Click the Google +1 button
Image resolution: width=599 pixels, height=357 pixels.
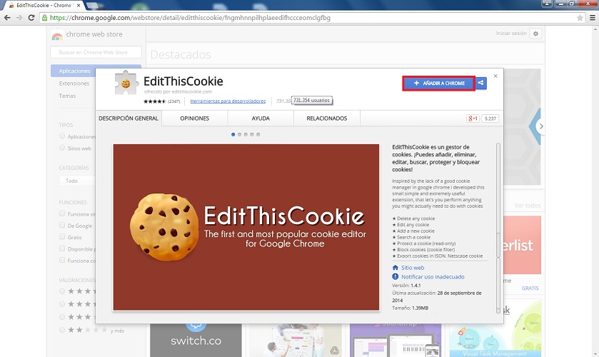click(x=473, y=119)
